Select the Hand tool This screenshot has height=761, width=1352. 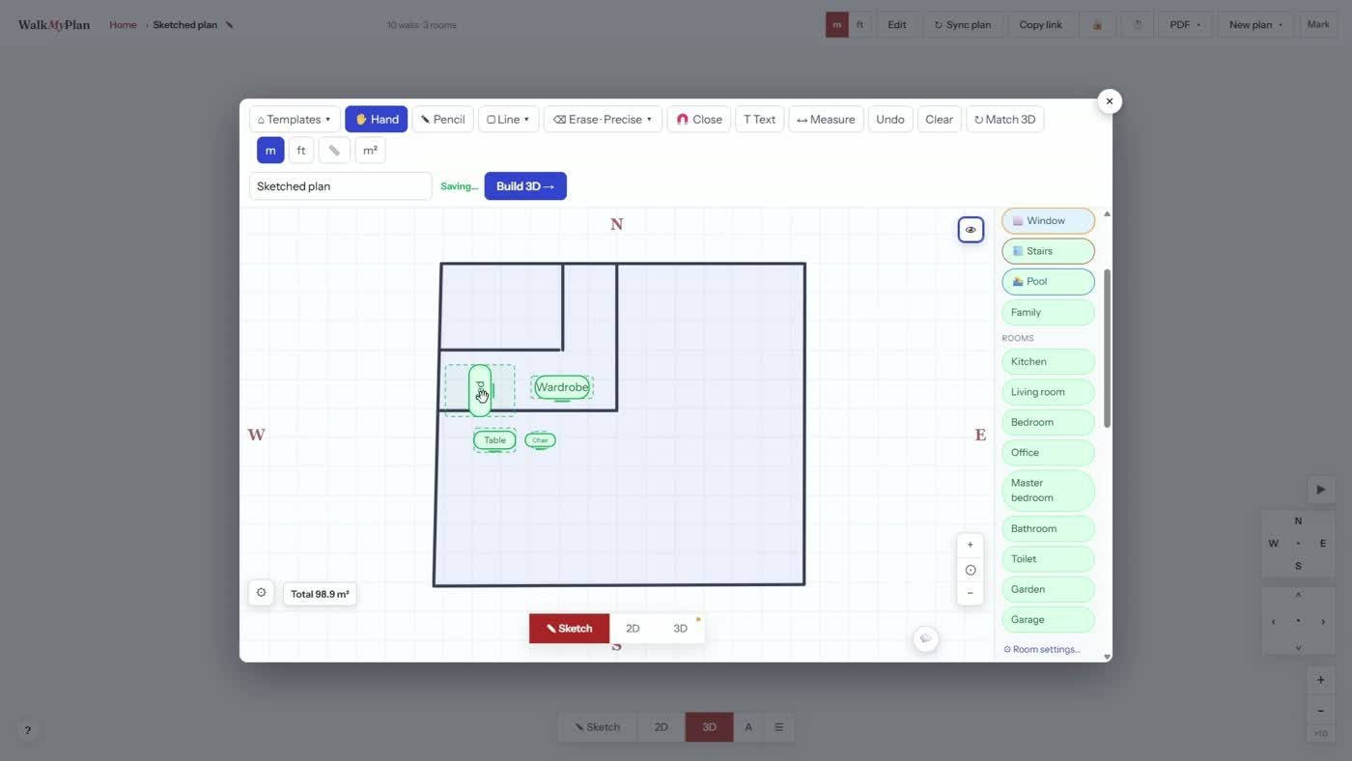pyautogui.click(x=376, y=120)
